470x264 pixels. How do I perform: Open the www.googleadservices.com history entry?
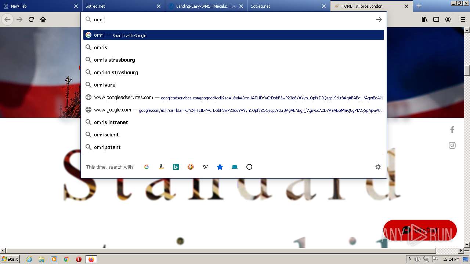click(234, 97)
